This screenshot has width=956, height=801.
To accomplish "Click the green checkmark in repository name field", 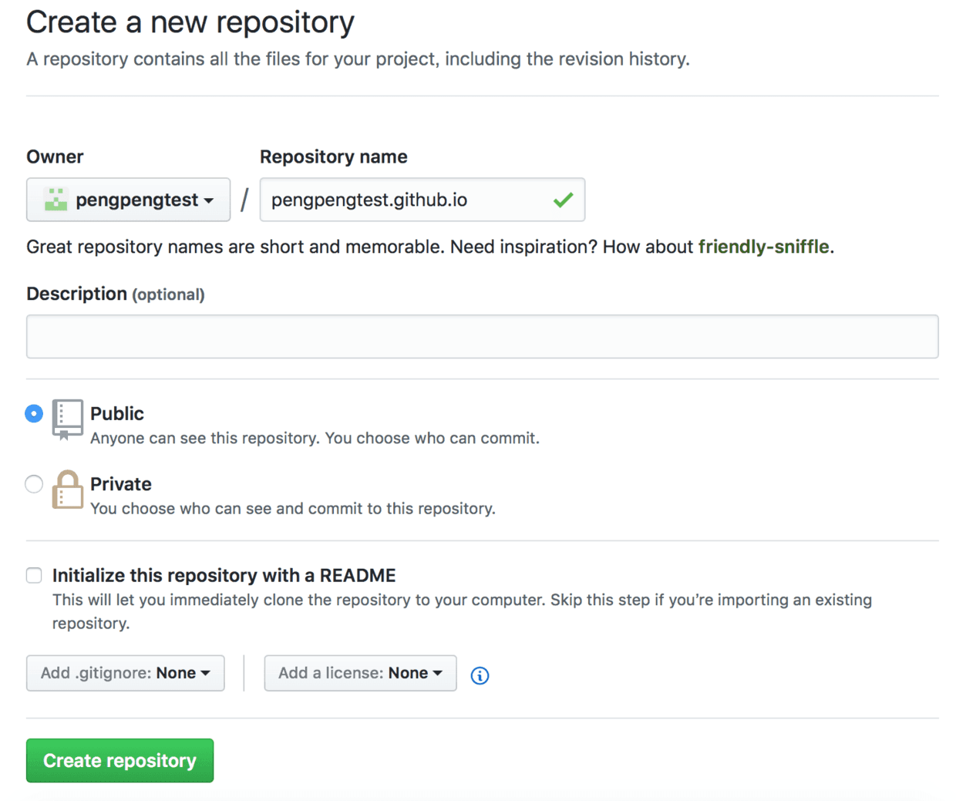I will [563, 200].
